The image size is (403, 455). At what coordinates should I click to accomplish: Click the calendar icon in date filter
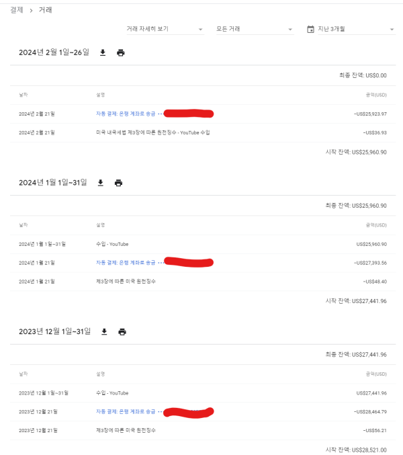tap(310, 29)
